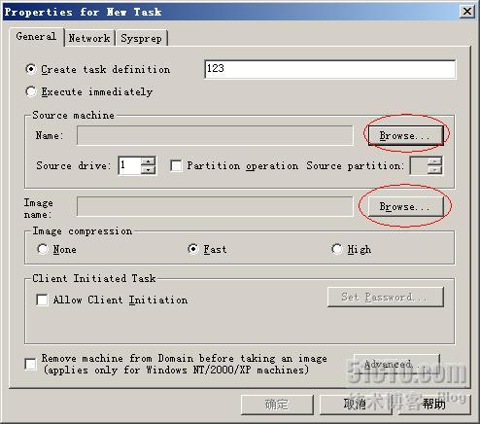Select Create task definition radio button

coord(31,69)
